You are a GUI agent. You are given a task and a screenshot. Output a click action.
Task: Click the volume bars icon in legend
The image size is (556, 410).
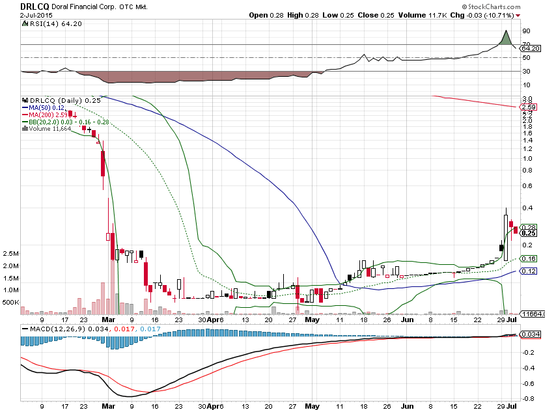25,129
